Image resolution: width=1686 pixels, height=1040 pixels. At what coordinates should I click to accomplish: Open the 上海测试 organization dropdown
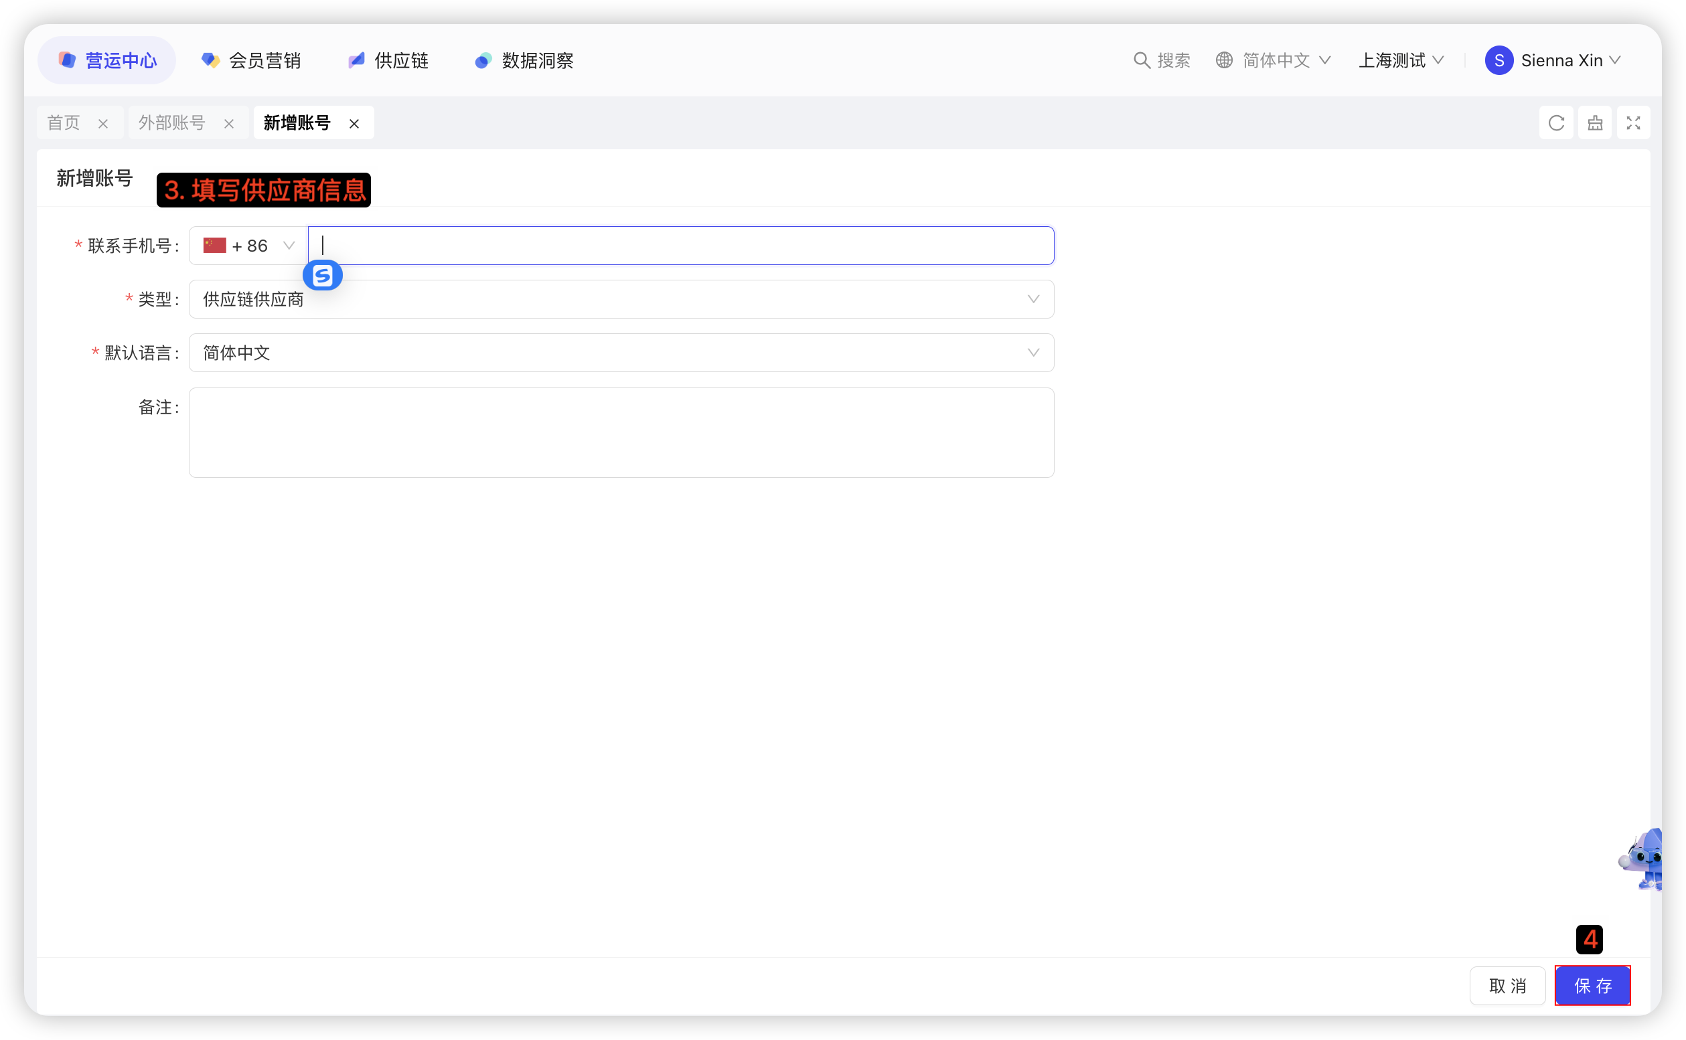pos(1399,60)
